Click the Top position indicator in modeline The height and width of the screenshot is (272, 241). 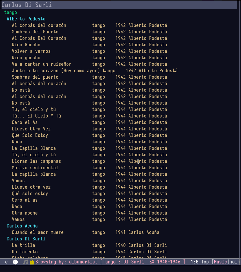click(x=205, y=262)
